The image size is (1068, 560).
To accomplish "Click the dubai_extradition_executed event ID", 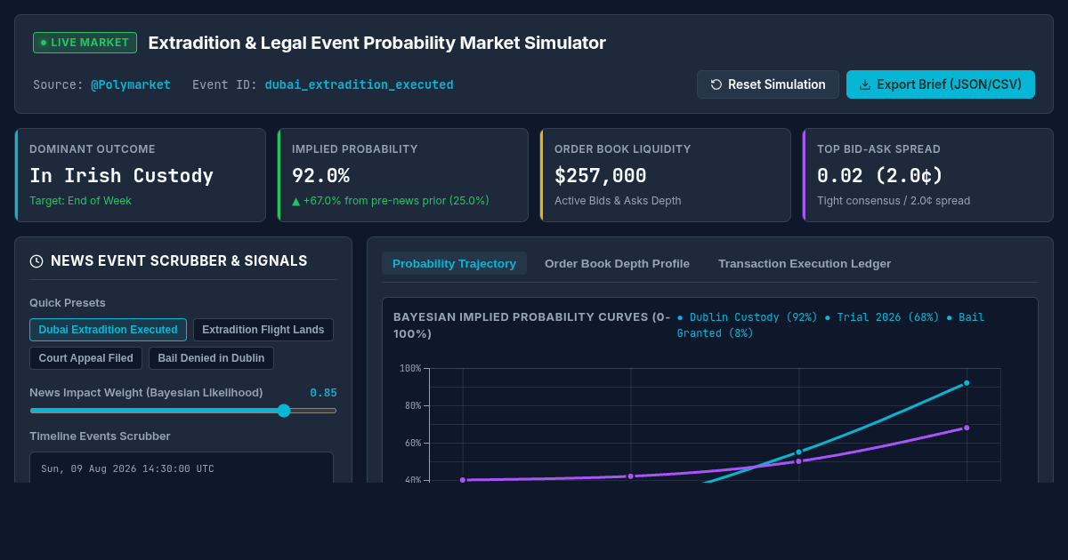I will 360,84.
